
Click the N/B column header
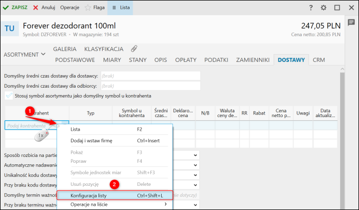tap(205, 113)
